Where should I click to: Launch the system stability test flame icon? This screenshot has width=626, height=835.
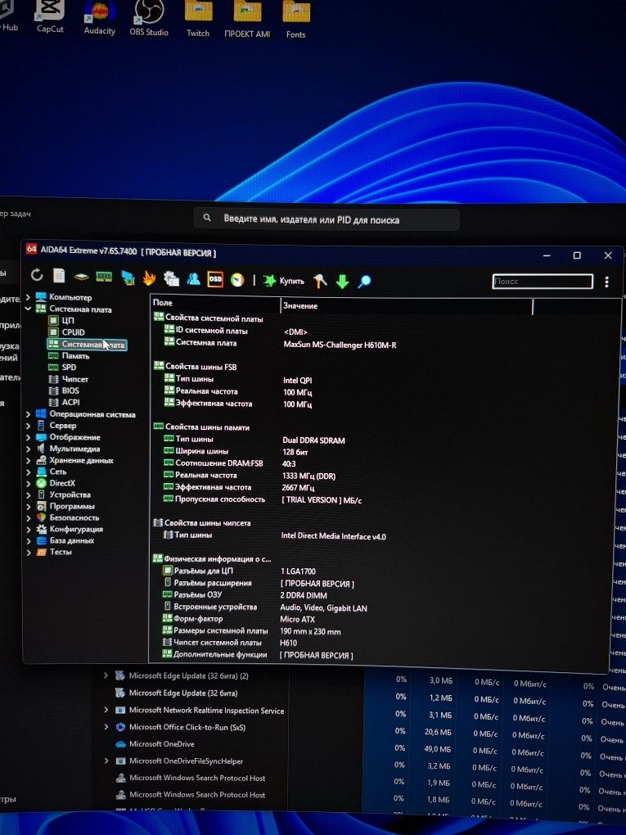tap(149, 278)
